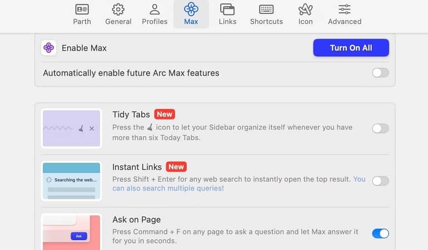Click the Turn On All button
Image resolution: width=428 pixels, height=250 pixels.
(x=351, y=48)
